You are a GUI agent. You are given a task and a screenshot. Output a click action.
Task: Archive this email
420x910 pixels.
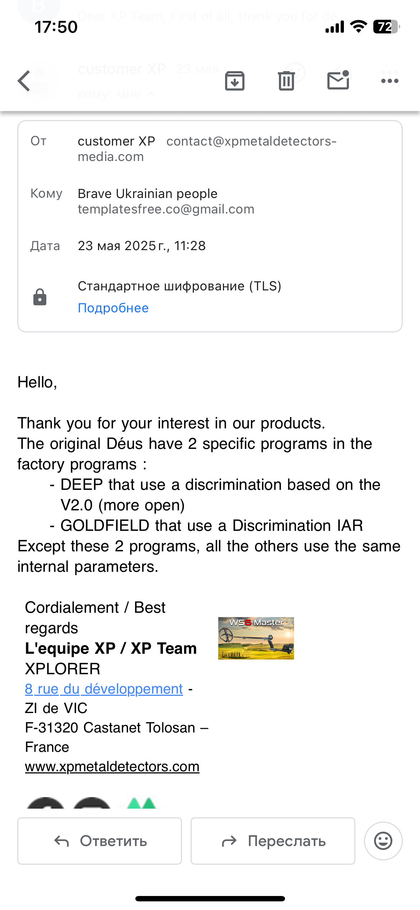(235, 81)
